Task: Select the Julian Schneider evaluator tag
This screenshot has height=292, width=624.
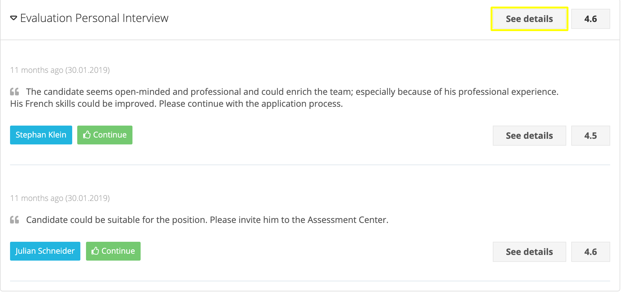Action: [45, 251]
